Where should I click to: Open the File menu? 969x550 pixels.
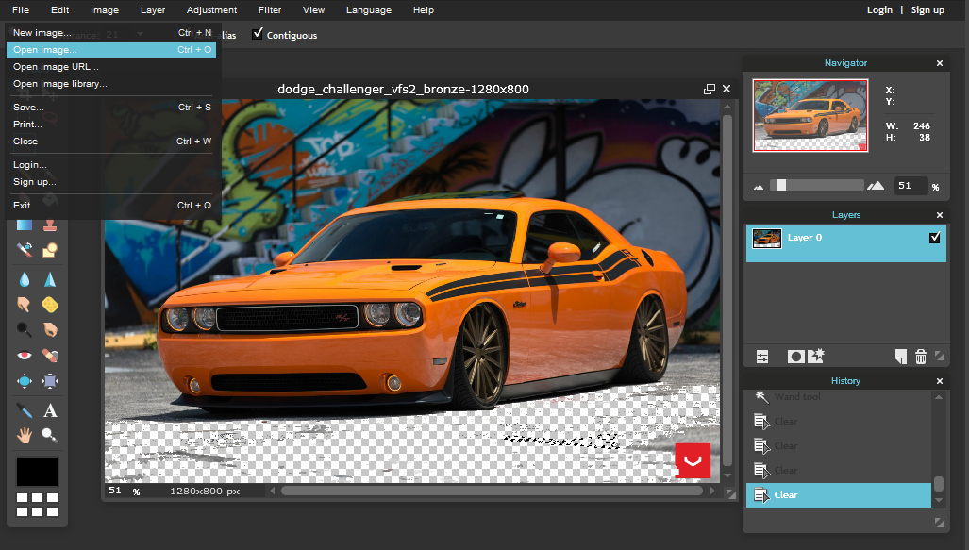[x=21, y=9]
